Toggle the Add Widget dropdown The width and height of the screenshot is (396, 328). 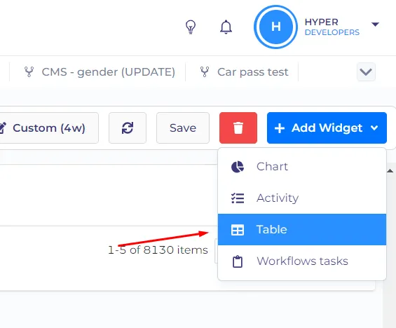pos(327,128)
